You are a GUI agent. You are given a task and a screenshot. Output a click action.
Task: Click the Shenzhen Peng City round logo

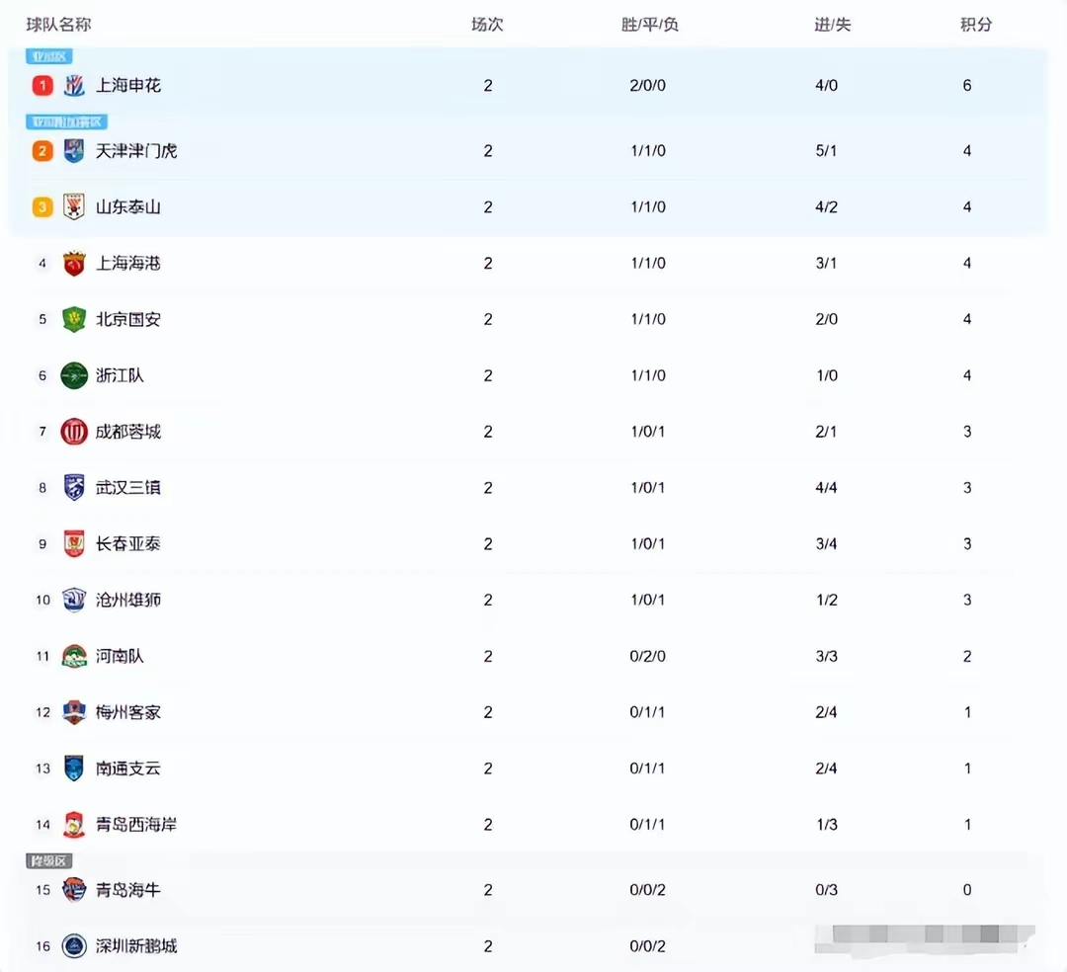pyautogui.click(x=74, y=946)
